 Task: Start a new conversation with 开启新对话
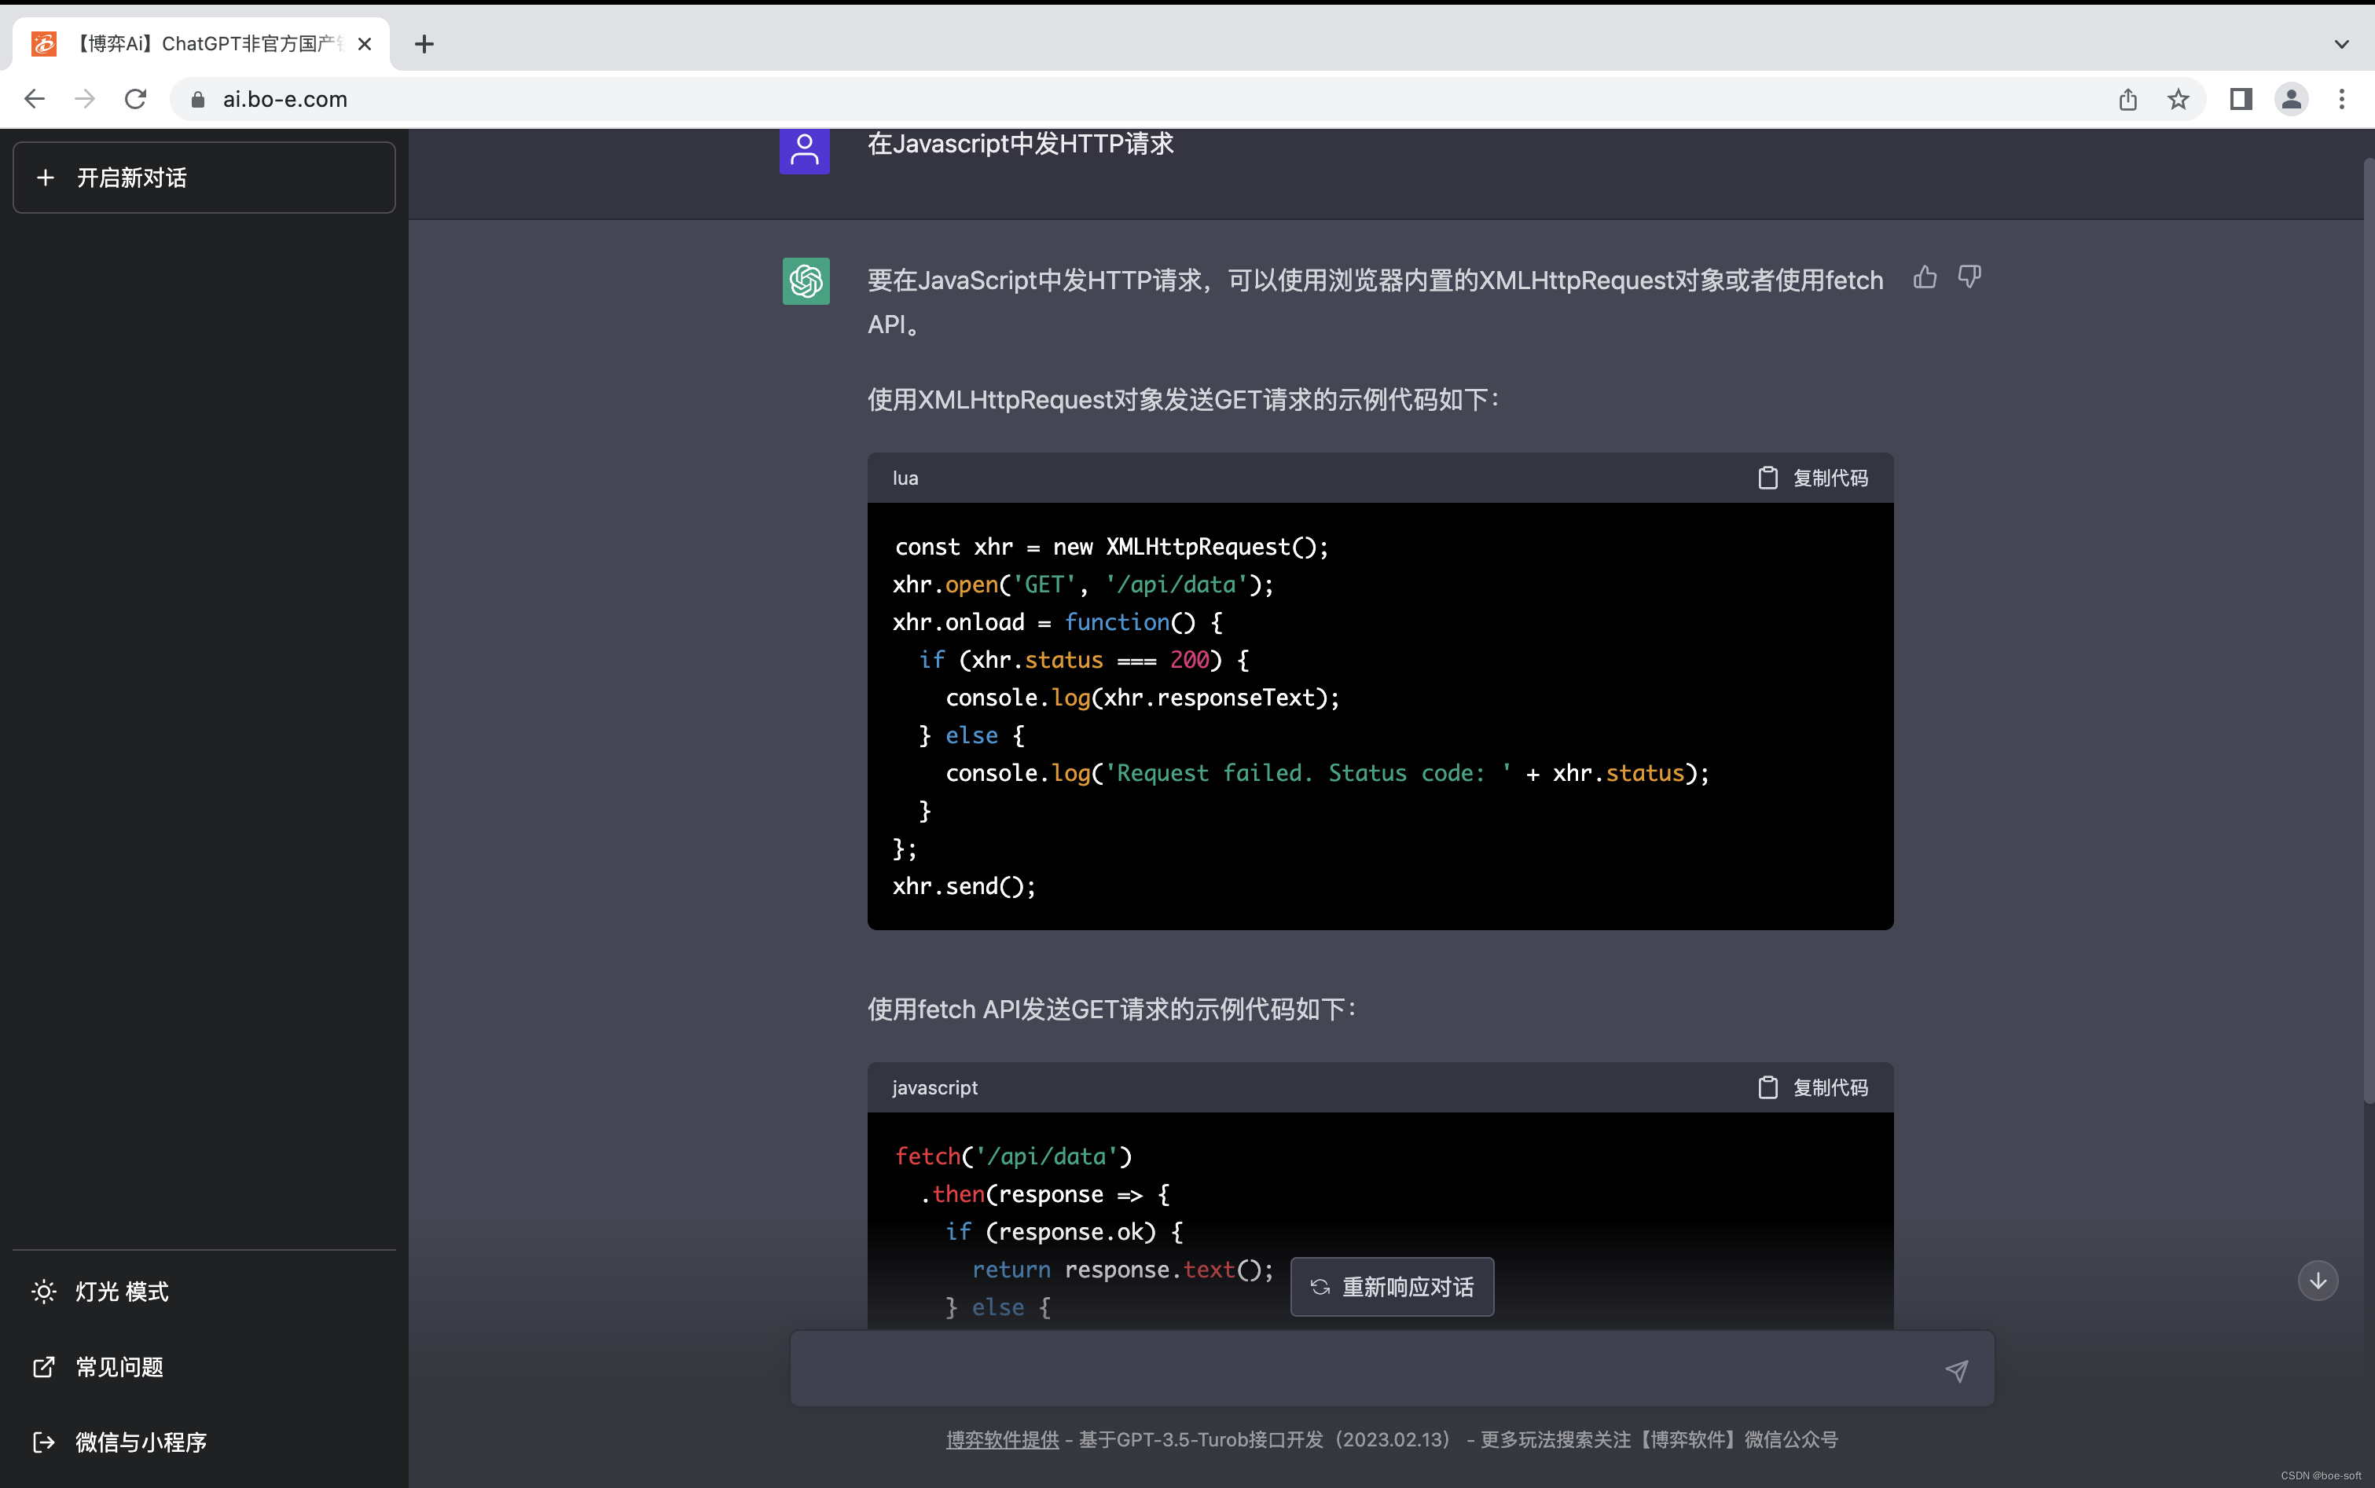(x=204, y=177)
